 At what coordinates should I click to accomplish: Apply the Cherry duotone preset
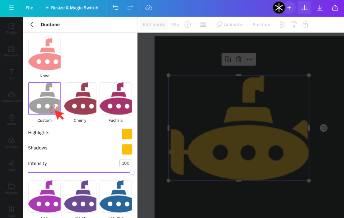pyautogui.click(x=80, y=99)
